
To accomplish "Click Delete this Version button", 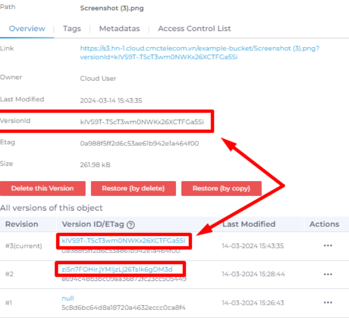I will pyautogui.click(x=43, y=188).
